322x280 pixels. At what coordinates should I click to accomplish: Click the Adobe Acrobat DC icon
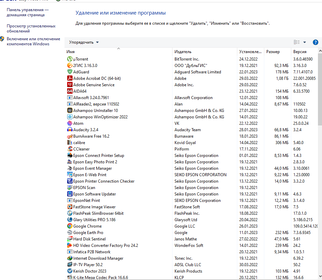pos(70,78)
